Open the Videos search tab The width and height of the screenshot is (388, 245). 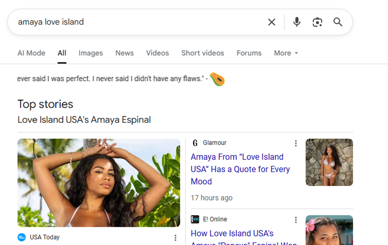tap(157, 53)
